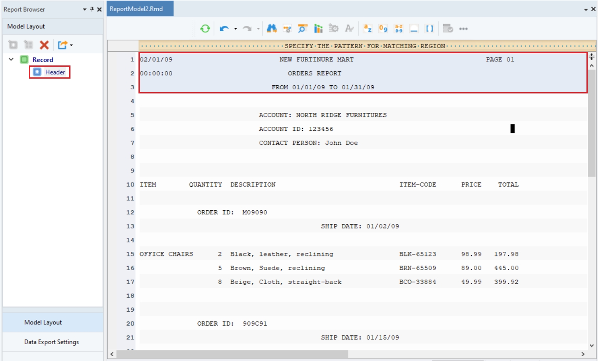This screenshot has width=598, height=361.
Task: Click the magnifier preview icon in toolbar
Action: 303,28
